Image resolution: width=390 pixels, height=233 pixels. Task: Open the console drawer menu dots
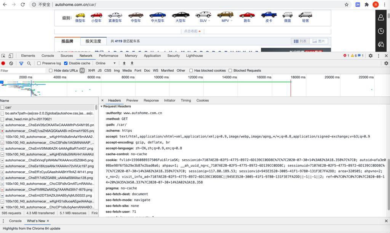(x=3, y=221)
